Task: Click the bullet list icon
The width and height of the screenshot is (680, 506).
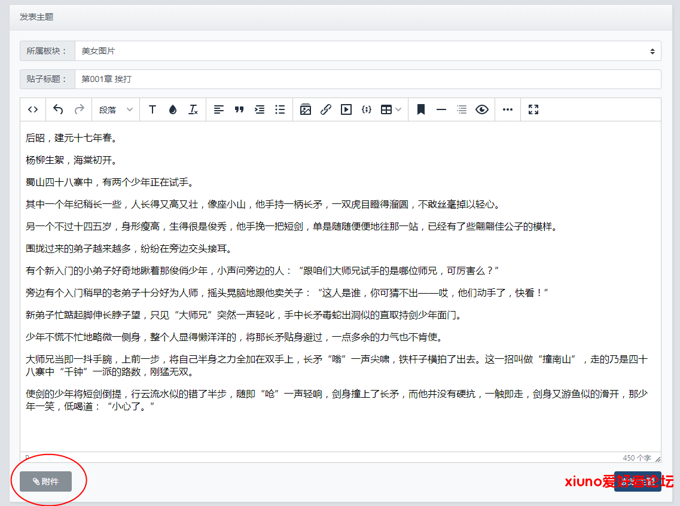Action: pyautogui.click(x=280, y=109)
